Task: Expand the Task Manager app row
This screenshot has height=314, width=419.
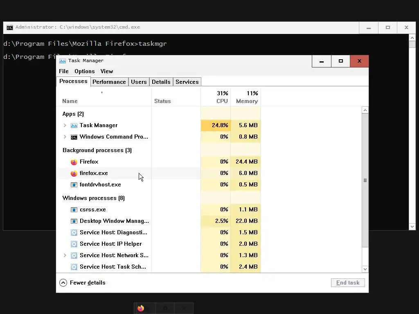Action: point(65,125)
